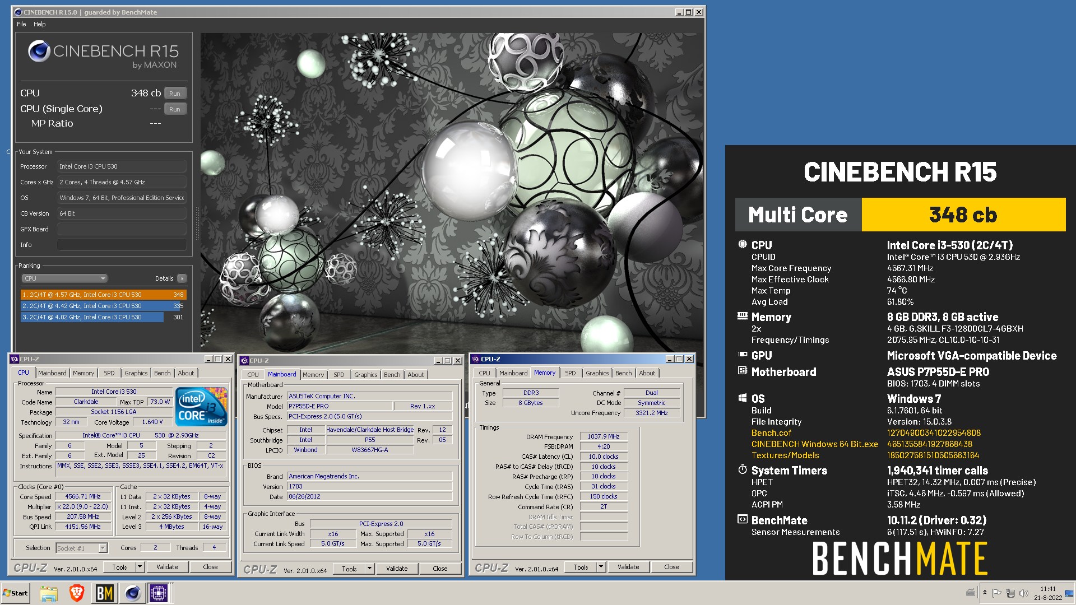Image resolution: width=1076 pixels, height=605 pixels.
Task: Open the network status tray icon
Action: (x=1010, y=593)
